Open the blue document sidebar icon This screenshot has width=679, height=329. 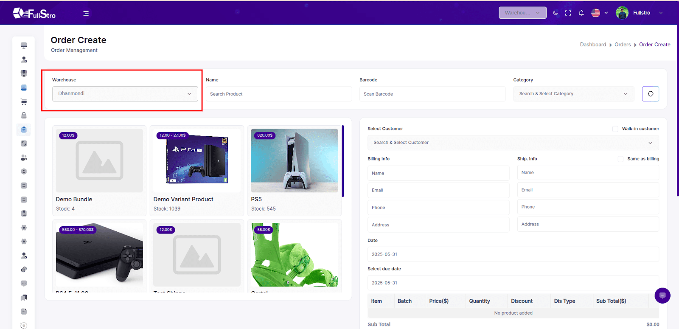click(24, 87)
